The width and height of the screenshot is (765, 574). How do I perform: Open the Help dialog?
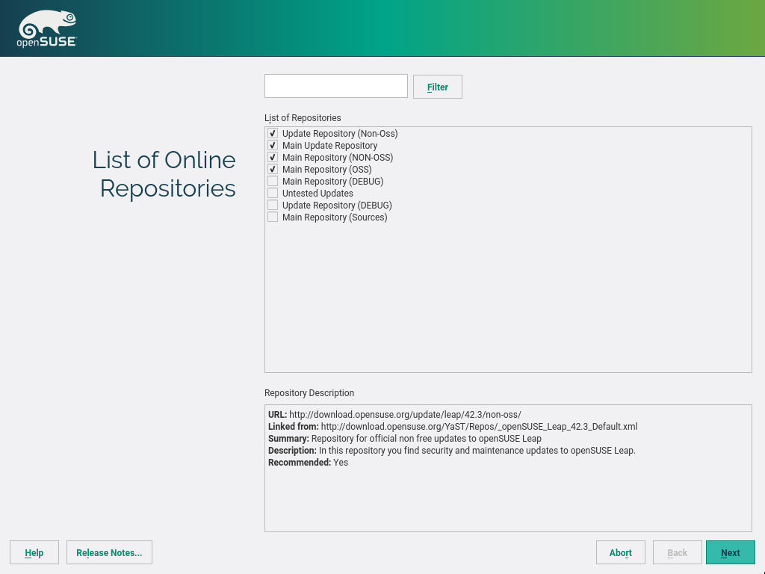coord(34,552)
